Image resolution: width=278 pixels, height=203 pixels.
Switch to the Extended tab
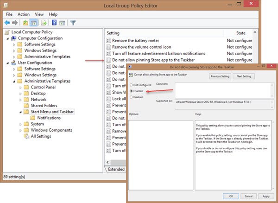[x=116, y=169]
